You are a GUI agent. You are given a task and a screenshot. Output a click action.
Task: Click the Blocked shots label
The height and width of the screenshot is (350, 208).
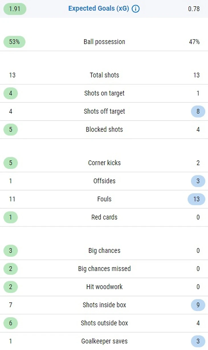coord(104,130)
